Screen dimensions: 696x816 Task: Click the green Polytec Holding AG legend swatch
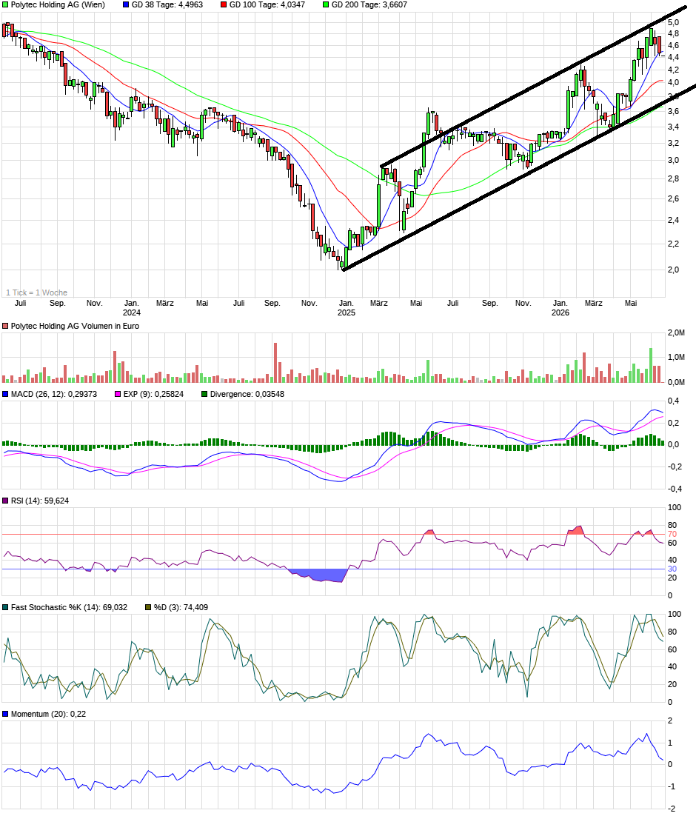pyautogui.click(x=5, y=4)
